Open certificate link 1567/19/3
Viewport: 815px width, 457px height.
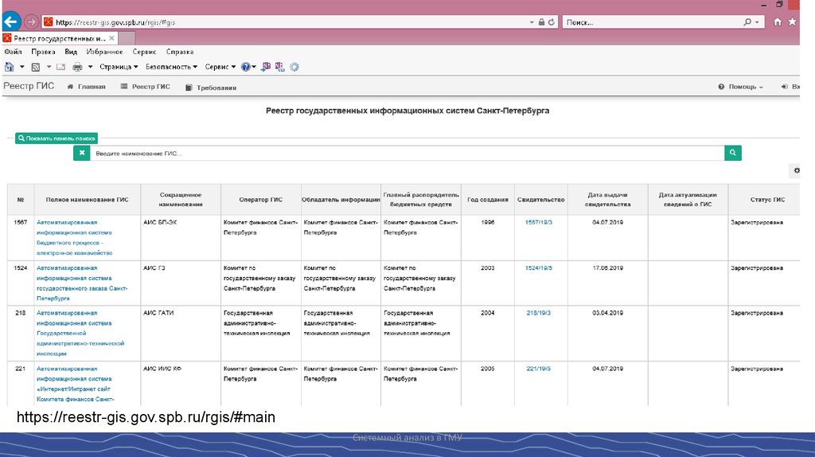coord(538,222)
